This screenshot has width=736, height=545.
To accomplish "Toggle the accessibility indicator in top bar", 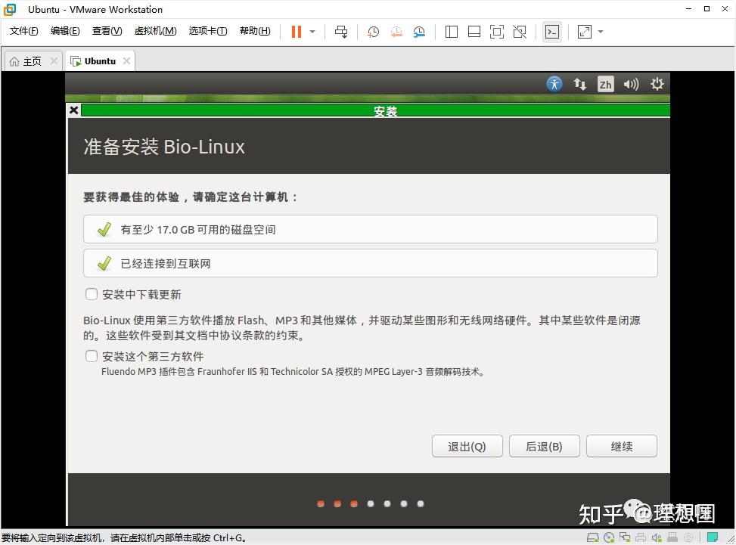I will point(554,84).
